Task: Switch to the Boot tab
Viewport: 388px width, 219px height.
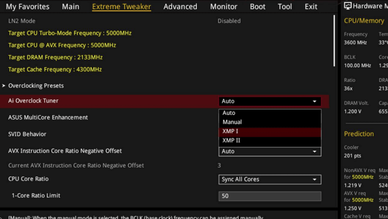Action: [x=258, y=7]
